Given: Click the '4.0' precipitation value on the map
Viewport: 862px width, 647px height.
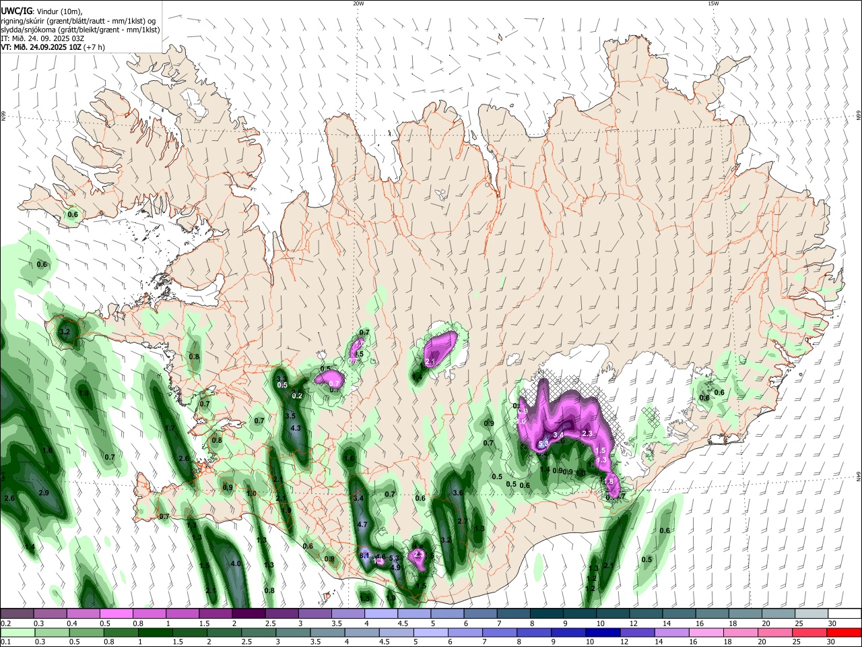Looking at the screenshot, I should 236,563.
